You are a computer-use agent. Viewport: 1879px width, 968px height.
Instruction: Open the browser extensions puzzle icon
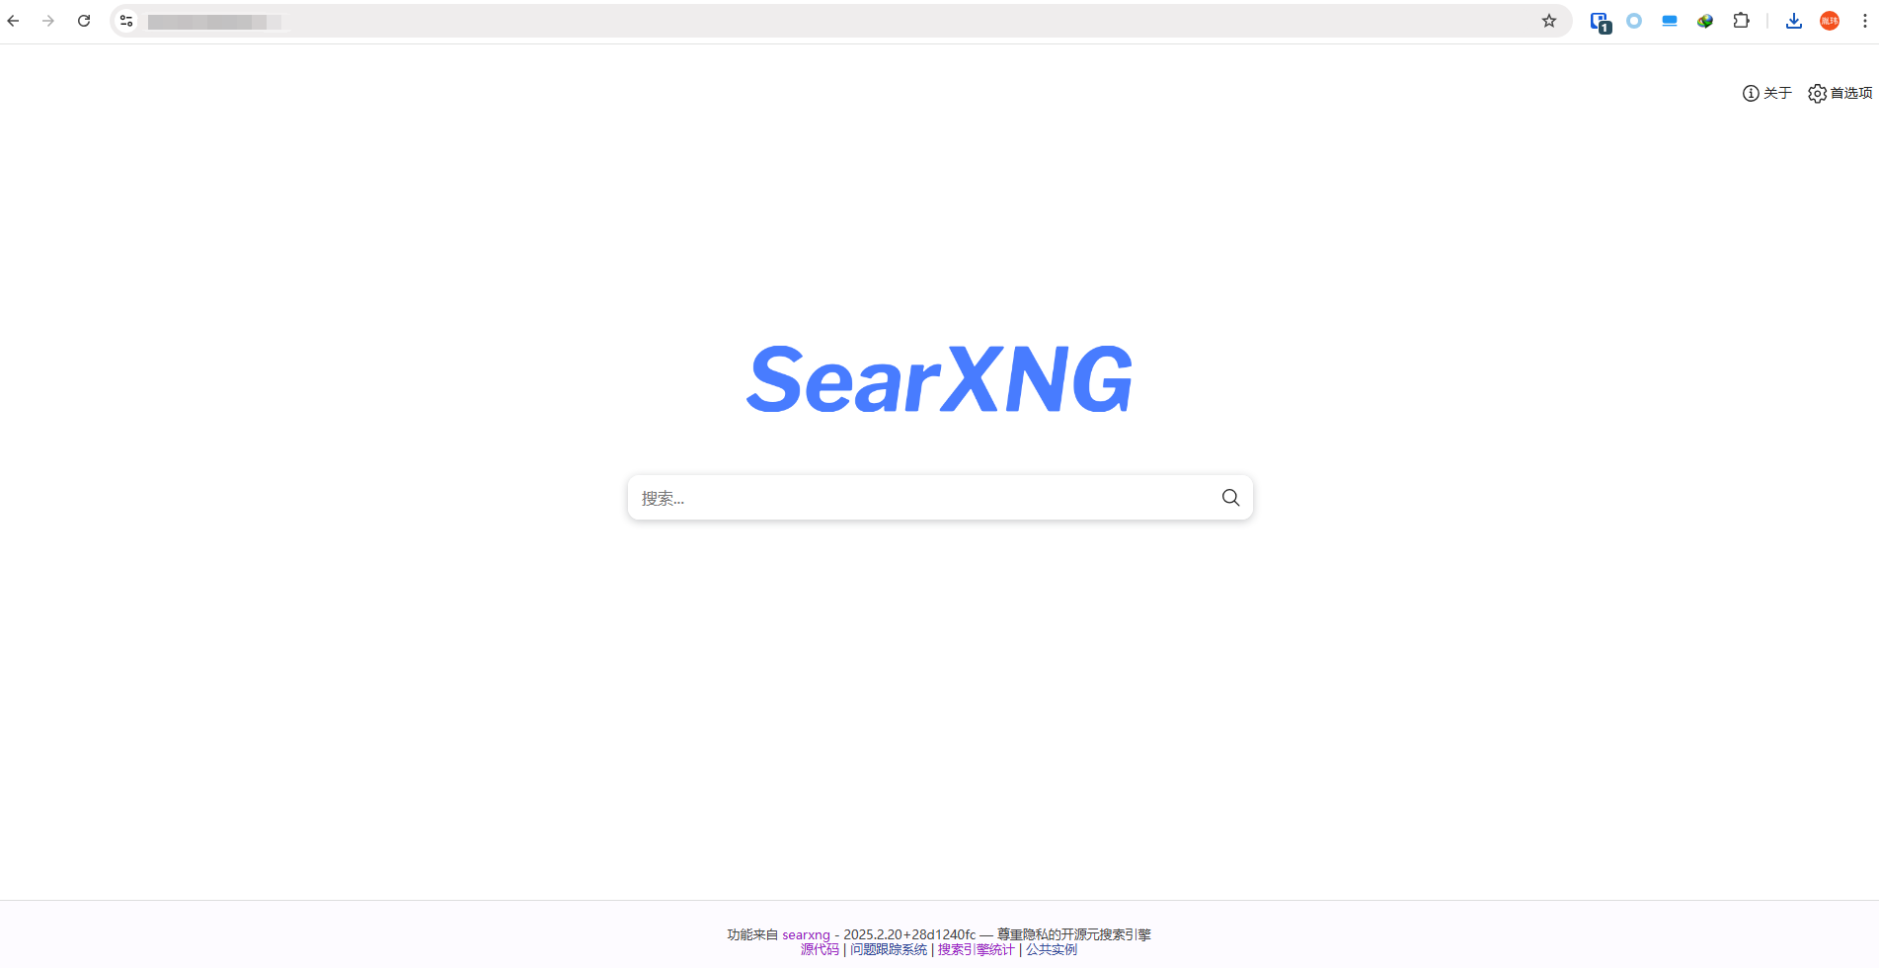[1742, 20]
